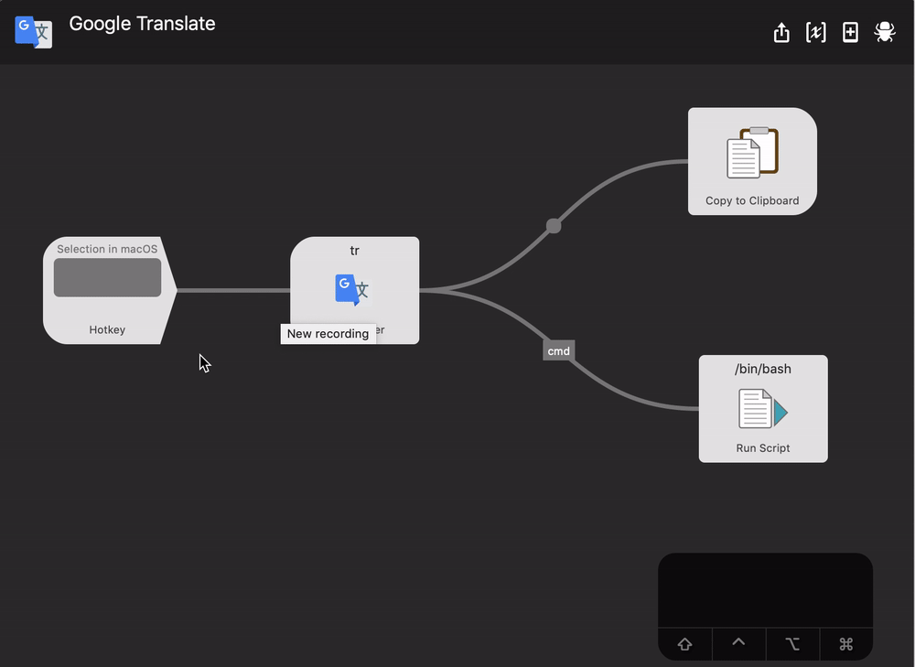This screenshot has width=915, height=667.
Task: Click the /bin/bash label
Action: pyautogui.click(x=763, y=369)
